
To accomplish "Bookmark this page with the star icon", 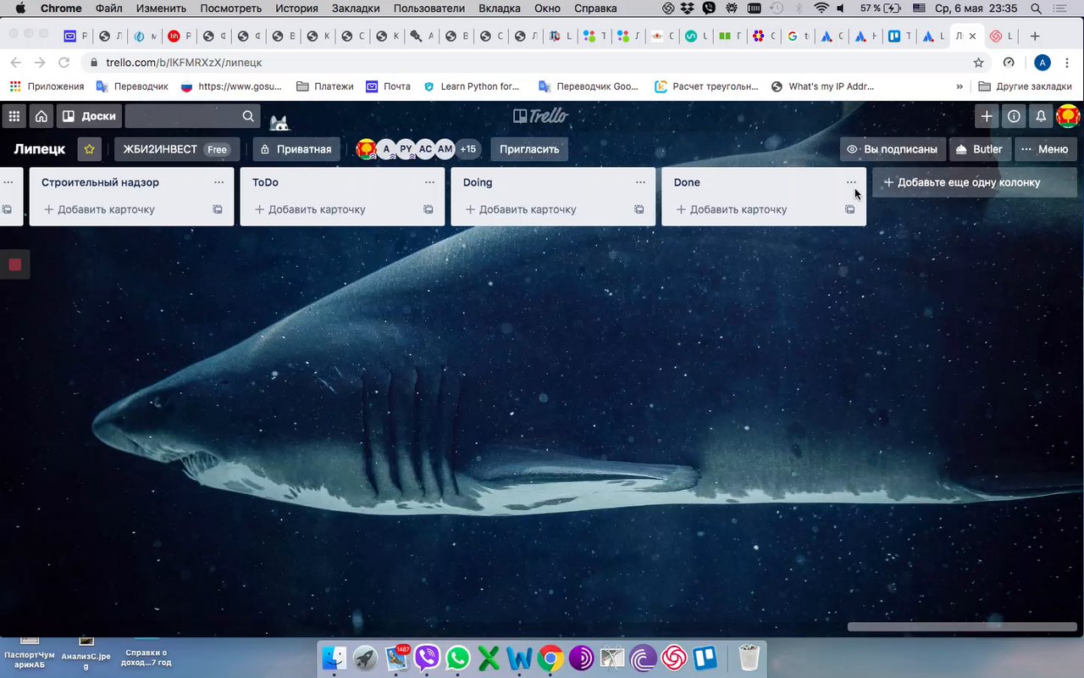I will (978, 63).
